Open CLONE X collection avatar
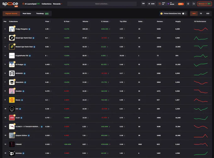The width and height of the screenshot is (214, 158). point(12,127)
